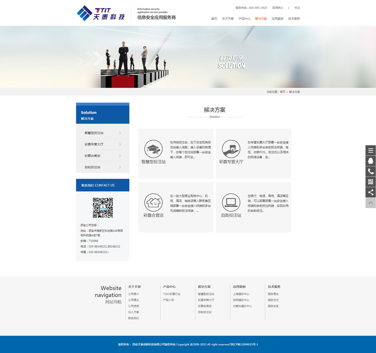The width and height of the screenshot is (376, 353).
Task: Expand 彩票专营大厅 chevron in left sidebar
Action: tap(120, 144)
